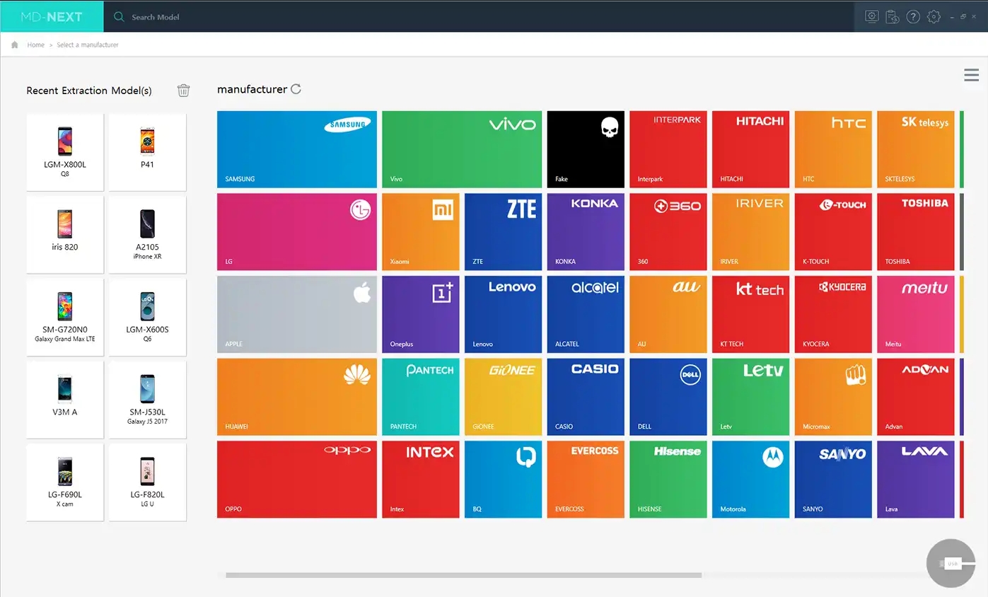The width and height of the screenshot is (988, 597).
Task: Open the Sanyo tile
Action: [833, 480]
